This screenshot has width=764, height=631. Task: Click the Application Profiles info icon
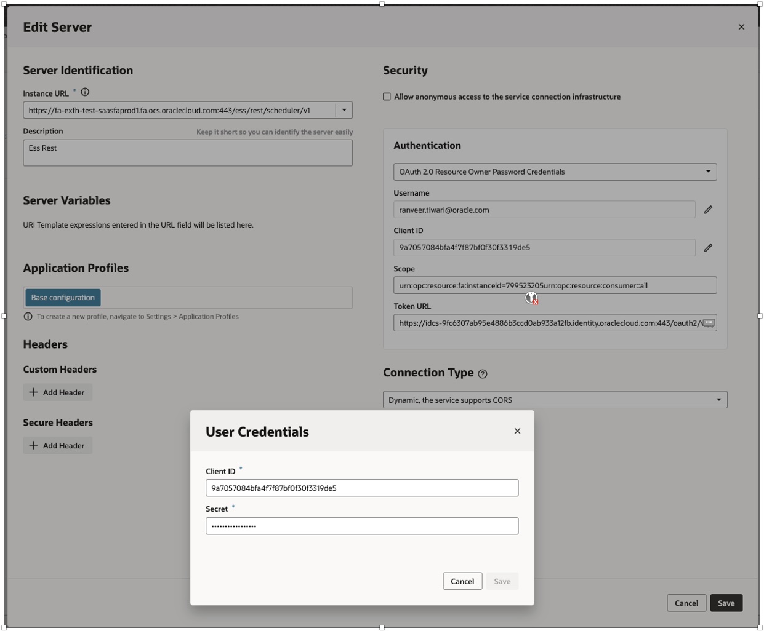click(x=28, y=317)
